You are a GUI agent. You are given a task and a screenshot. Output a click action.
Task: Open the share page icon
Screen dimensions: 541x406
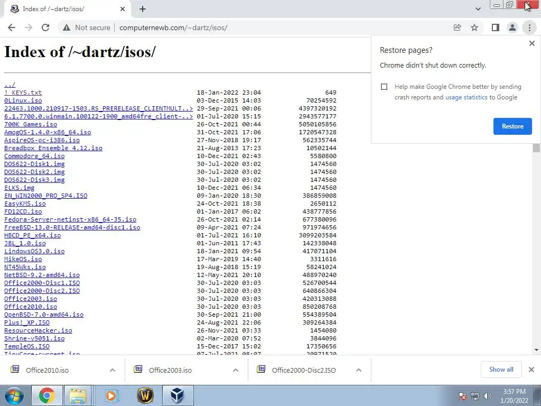[457, 27]
